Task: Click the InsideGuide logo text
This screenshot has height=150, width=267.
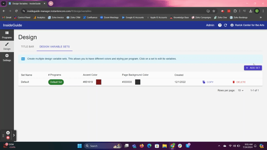Action: tap(13, 25)
